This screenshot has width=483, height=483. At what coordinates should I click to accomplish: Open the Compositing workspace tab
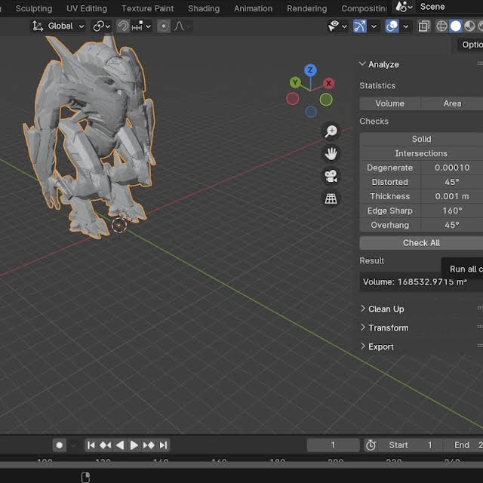(x=364, y=8)
